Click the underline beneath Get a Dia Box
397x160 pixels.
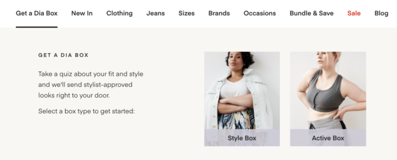pos(36,27)
